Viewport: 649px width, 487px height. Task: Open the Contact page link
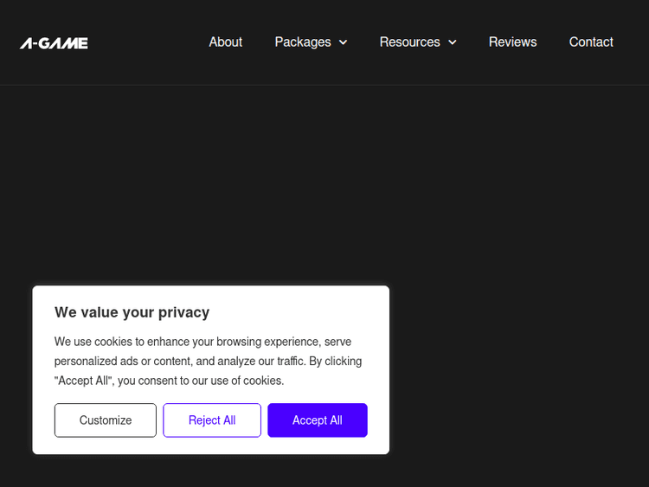pyautogui.click(x=591, y=42)
